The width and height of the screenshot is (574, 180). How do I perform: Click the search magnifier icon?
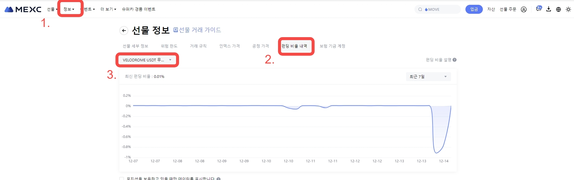420,9
